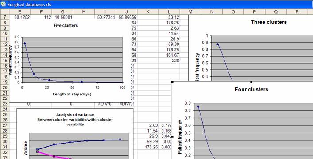Image resolution: width=313 pixels, height=159 pixels.
Task: Select row 24 header
Action: (4, 109)
